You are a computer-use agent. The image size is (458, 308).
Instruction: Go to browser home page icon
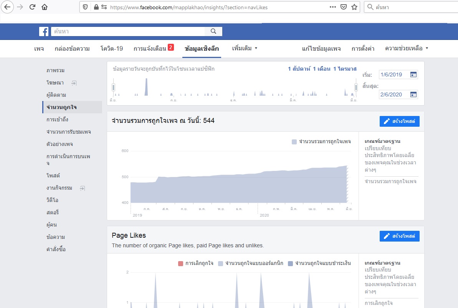pyautogui.click(x=45, y=7)
